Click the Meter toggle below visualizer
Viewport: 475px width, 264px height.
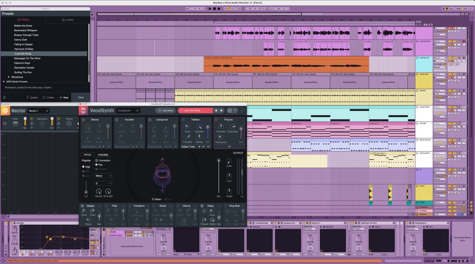(x=157, y=199)
